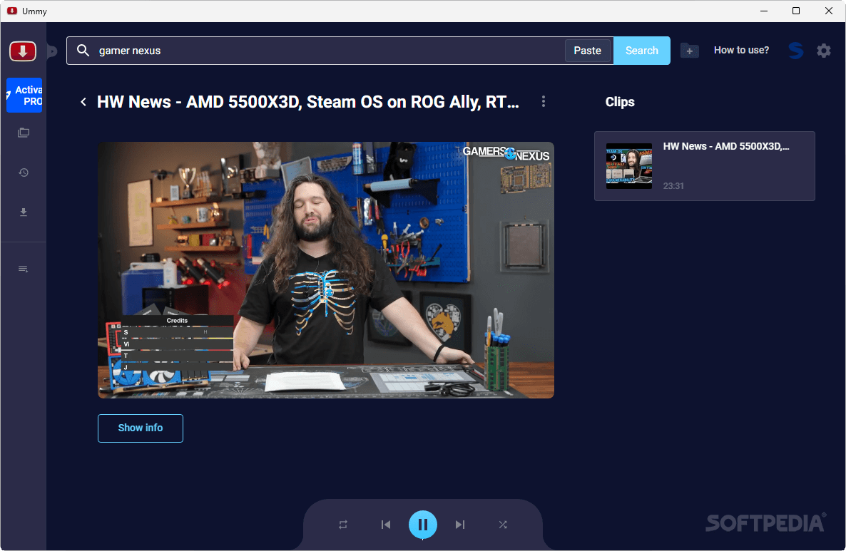Expand the collapsed sidebar arrow tab
The image size is (846, 551).
52,51
